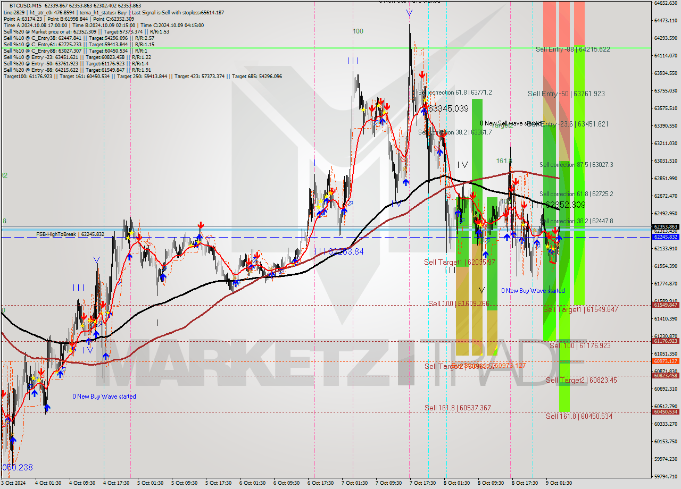Click the 'Sell %20 @ Entry -88: 64215.622' line

point(77,70)
